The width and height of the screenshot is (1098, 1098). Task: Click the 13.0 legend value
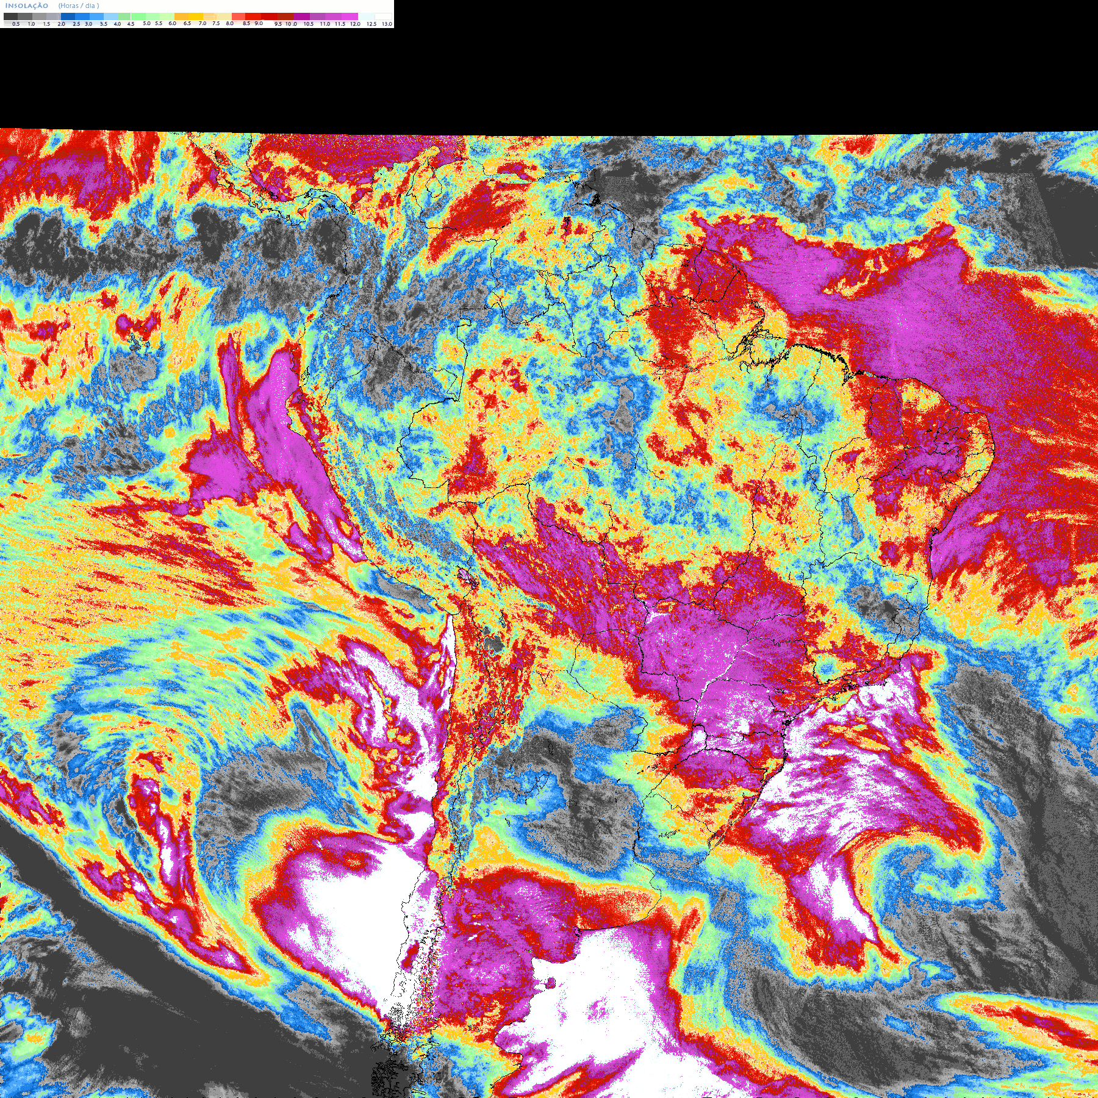tap(387, 24)
